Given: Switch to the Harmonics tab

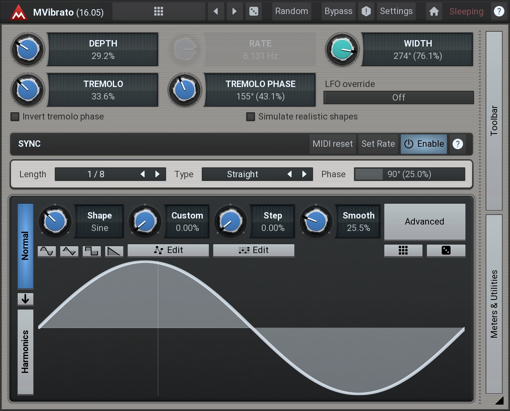Looking at the screenshot, I should [x=25, y=352].
